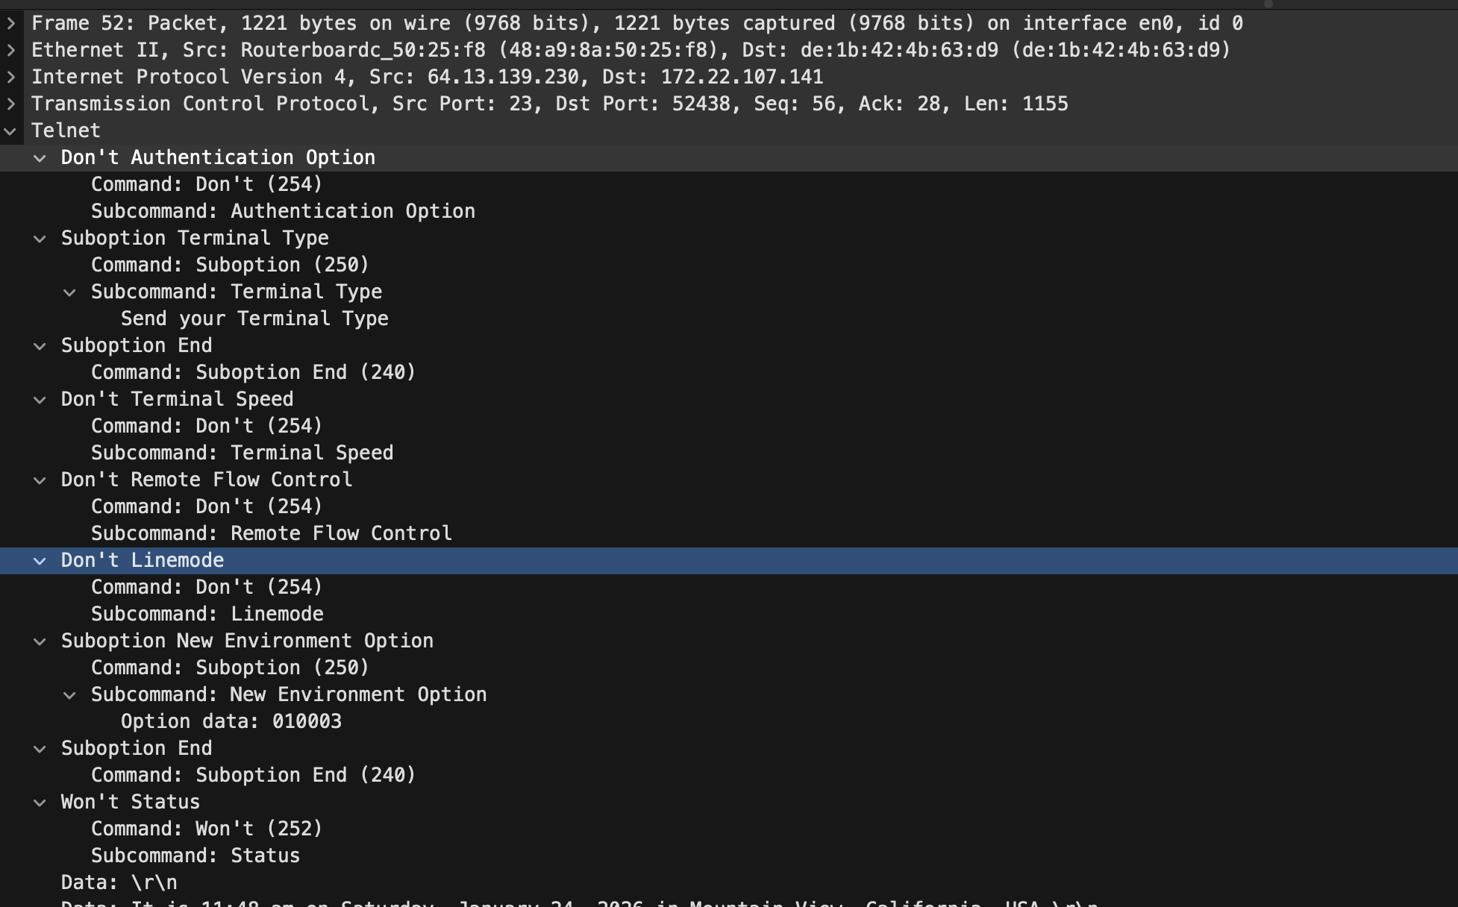The width and height of the screenshot is (1458, 907).
Task: Collapse Subcommand: Terminal Type node
Action: click(70, 292)
